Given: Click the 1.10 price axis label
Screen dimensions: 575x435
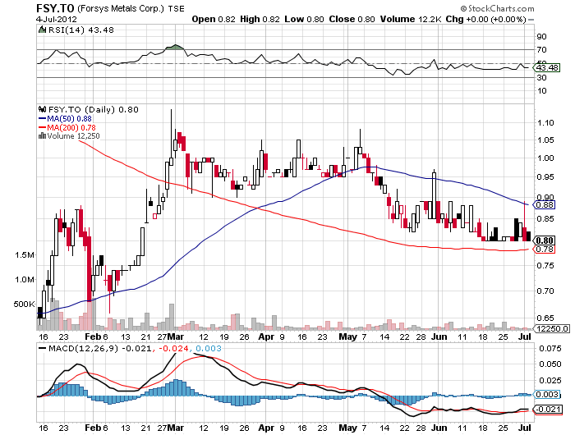Looking at the screenshot, I should (x=545, y=123).
